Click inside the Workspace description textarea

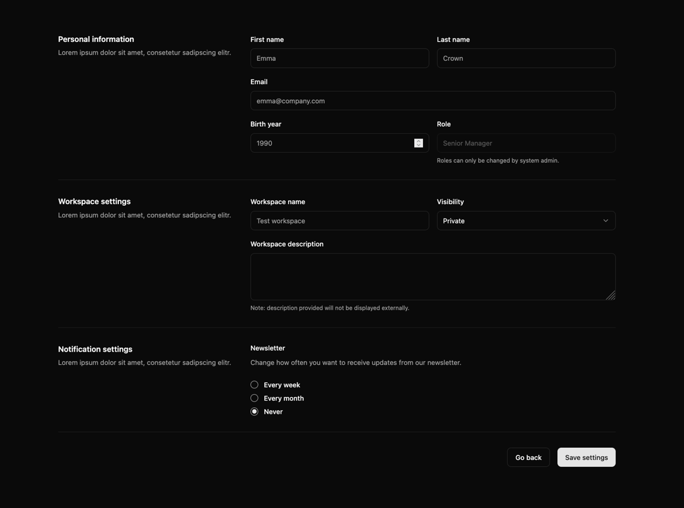(433, 277)
